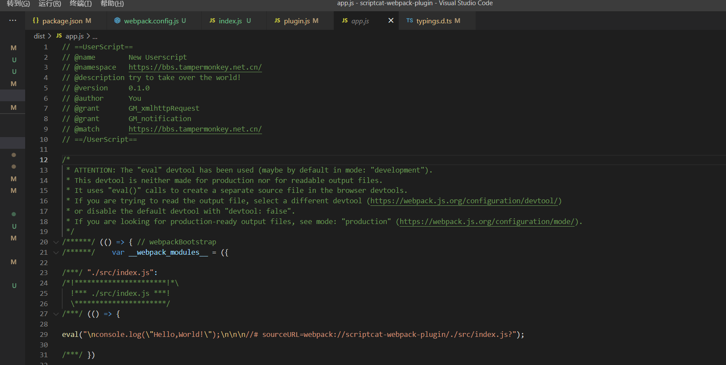Click the TS icon on typings.d.ts tab
The height and width of the screenshot is (365, 726).
(409, 20)
